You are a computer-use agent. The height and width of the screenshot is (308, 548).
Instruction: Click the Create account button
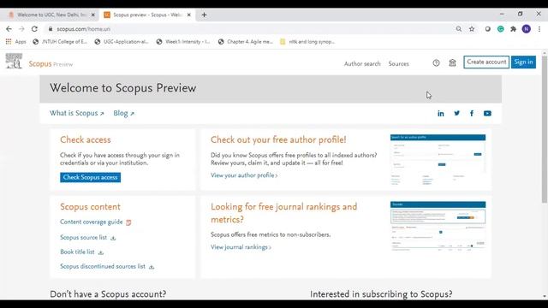[486, 62]
